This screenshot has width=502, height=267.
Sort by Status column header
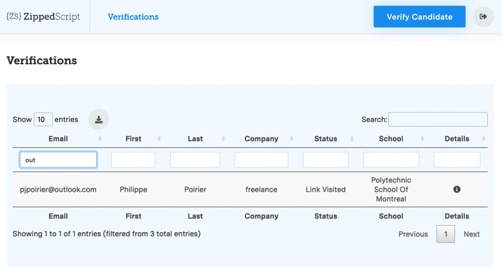(326, 139)
